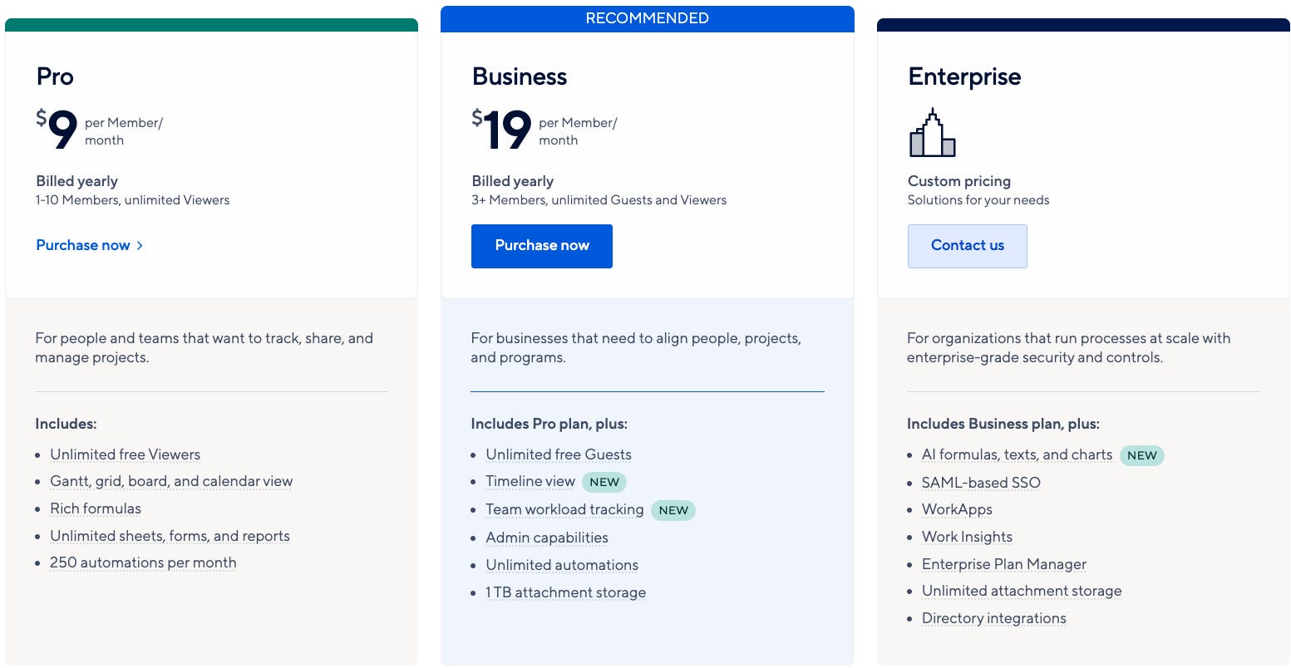Click the WorkApps feature link
The height and width of the screenshot is (668, 1291).
click(957, 509)
